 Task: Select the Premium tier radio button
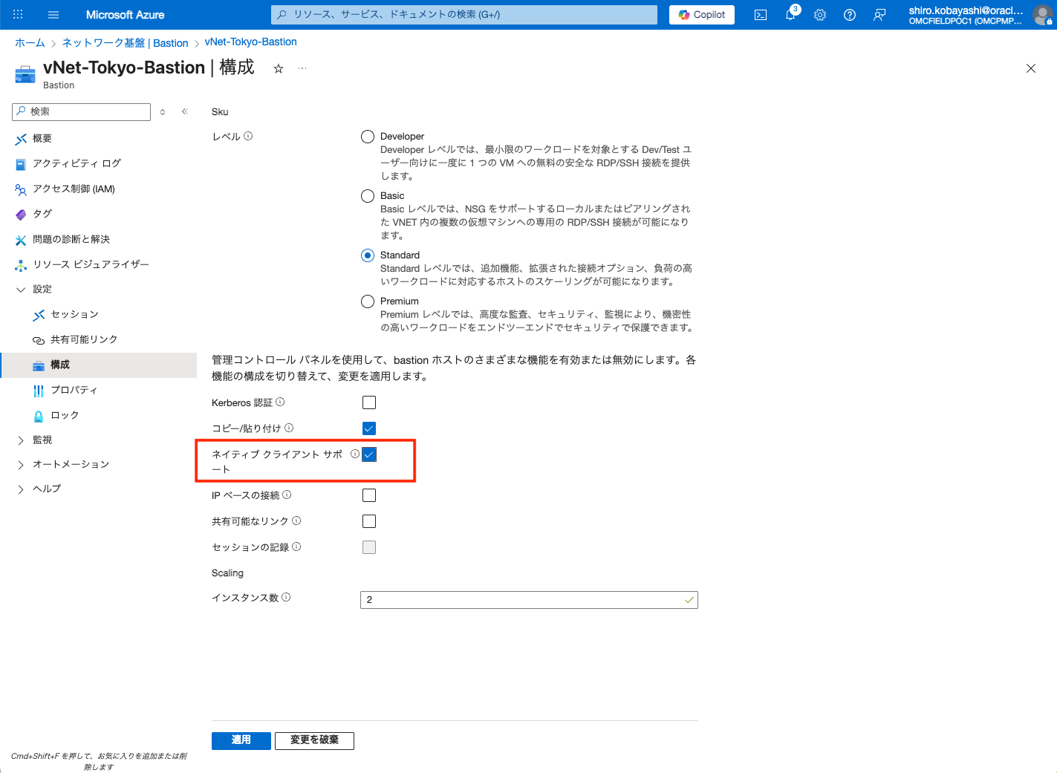(x=367, y=301)
